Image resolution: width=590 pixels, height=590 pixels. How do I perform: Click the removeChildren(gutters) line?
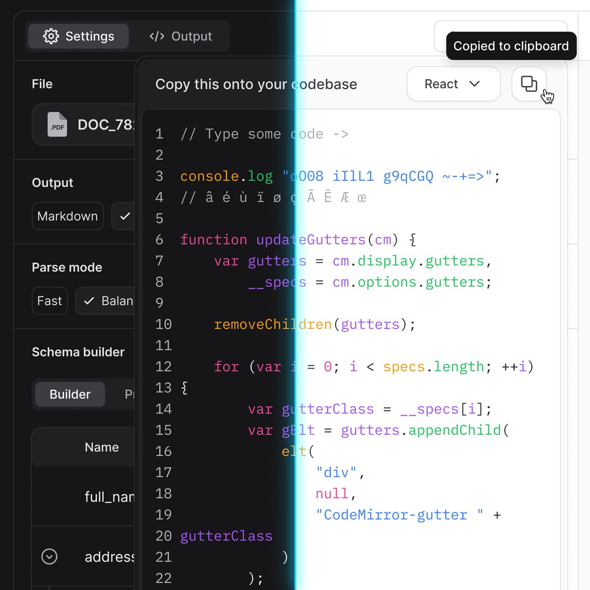click(x=315, y=324)
